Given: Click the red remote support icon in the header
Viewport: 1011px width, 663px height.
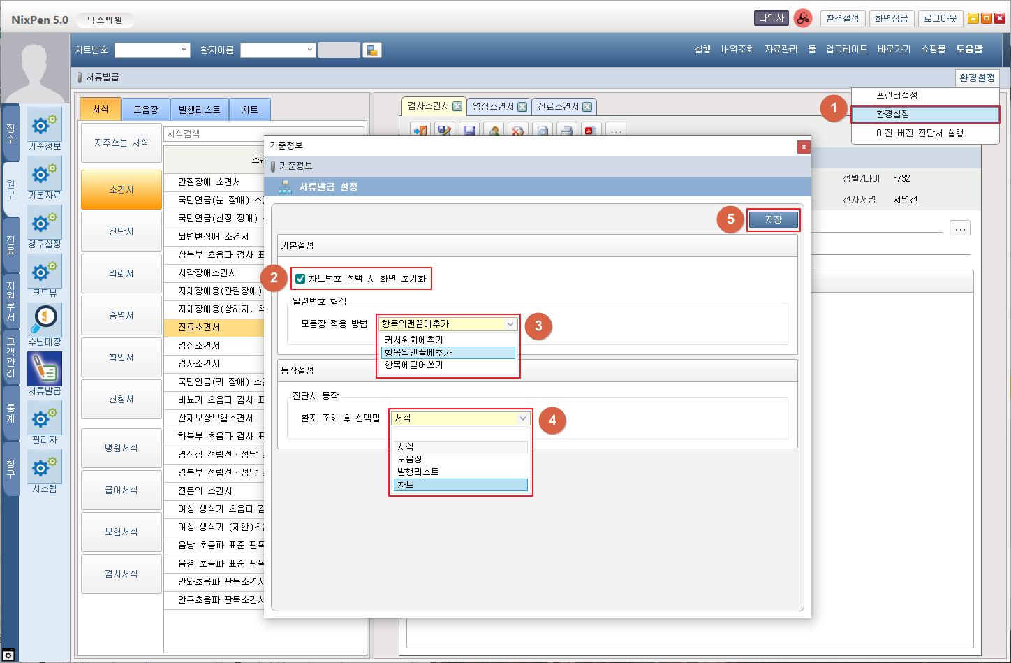Looking at the screenshot, I should 803,18.
